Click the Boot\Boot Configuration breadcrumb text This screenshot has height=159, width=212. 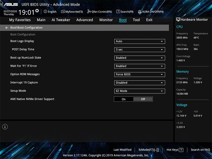tap(26, 28)
